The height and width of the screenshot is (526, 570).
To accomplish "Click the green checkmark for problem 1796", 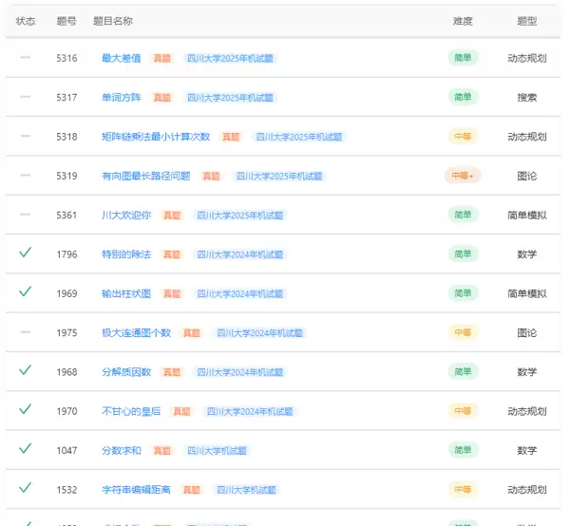I will coord(26,253).
